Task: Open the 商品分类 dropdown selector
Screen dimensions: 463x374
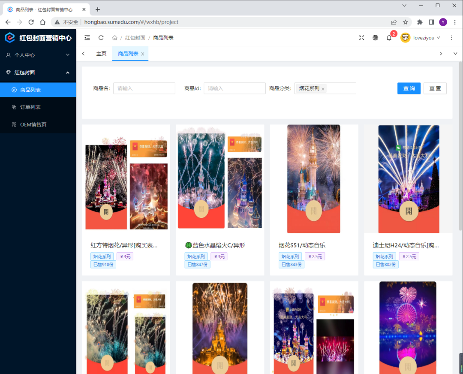Action: coord(325,88)
